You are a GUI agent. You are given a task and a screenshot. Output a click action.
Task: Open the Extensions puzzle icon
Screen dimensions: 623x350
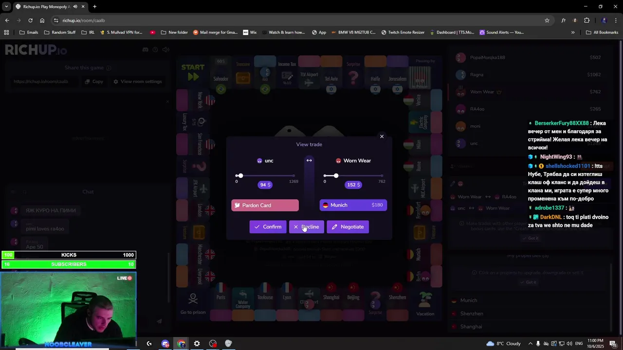(x=586, y=20)
